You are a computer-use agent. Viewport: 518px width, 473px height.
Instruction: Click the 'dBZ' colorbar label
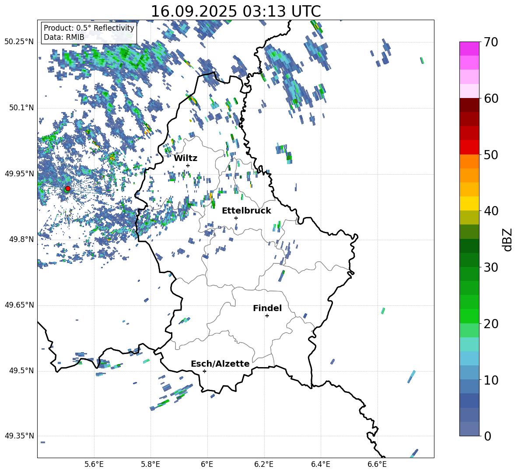(507, 239)
